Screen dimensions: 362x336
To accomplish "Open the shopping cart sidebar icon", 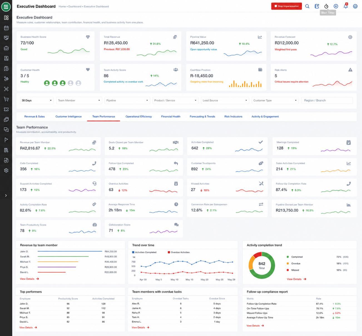I will [6, 99].
